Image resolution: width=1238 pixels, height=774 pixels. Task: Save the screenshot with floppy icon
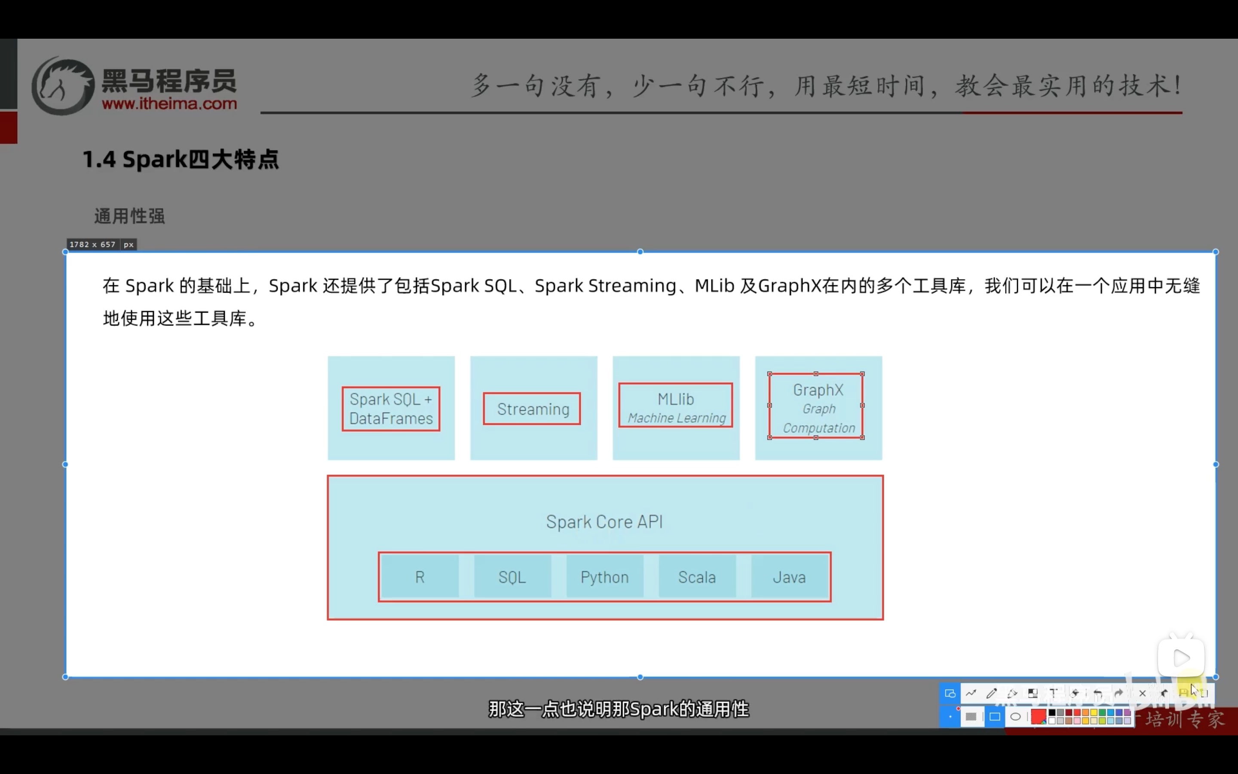click(1183, 693)
